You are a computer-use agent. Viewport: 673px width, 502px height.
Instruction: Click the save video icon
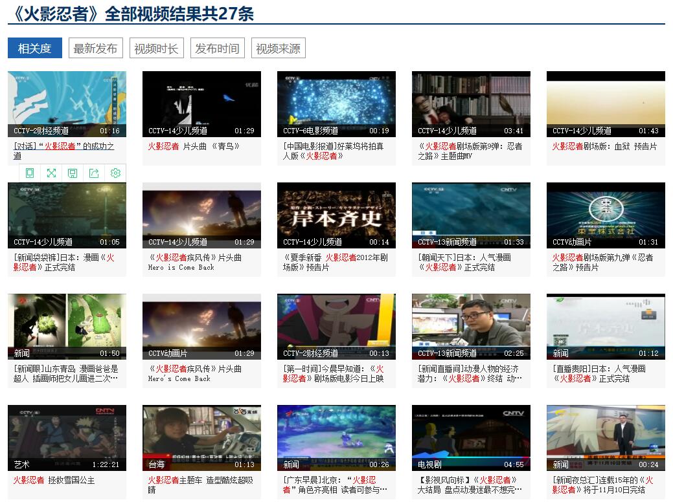point(72,173)
